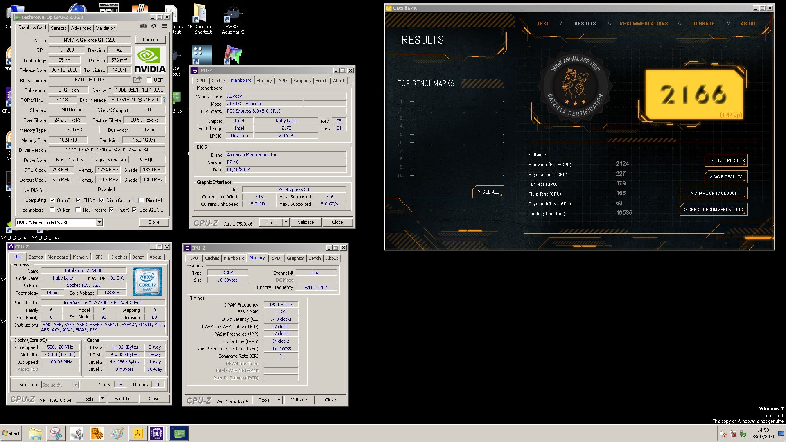Open the blue dotted desktop shortcut icon

click(202, 55)
